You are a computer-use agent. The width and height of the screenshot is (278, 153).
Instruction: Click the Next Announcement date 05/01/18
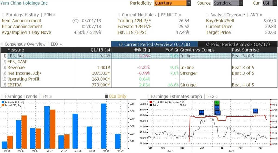(x=91, y=21)
